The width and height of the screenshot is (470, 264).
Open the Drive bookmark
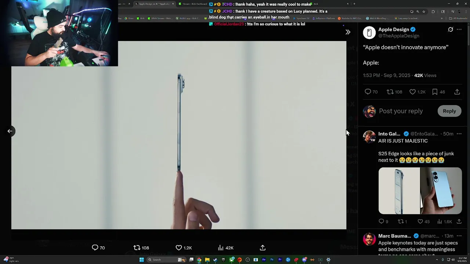[x=130, y=18]
